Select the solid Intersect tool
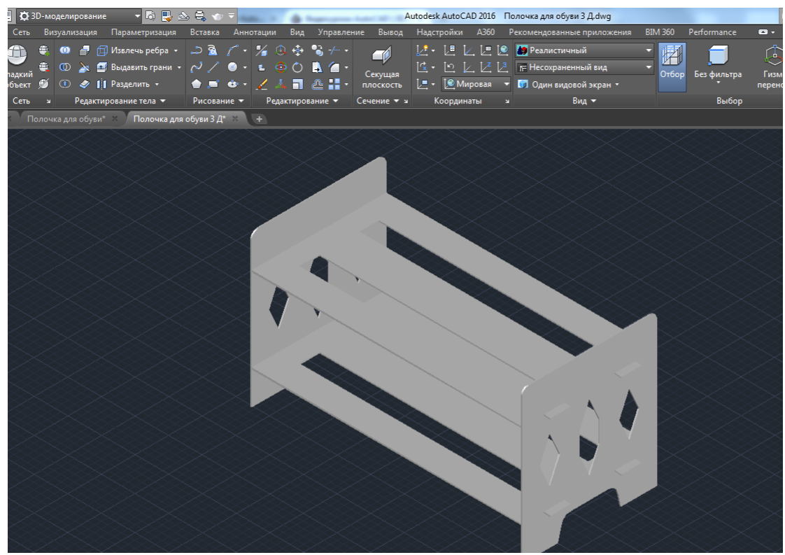 tap(65, 84)
